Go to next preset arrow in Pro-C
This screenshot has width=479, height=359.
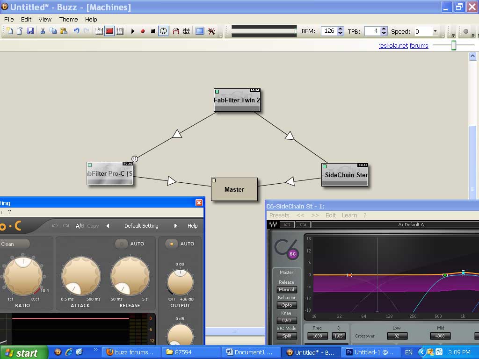(175, 226)
